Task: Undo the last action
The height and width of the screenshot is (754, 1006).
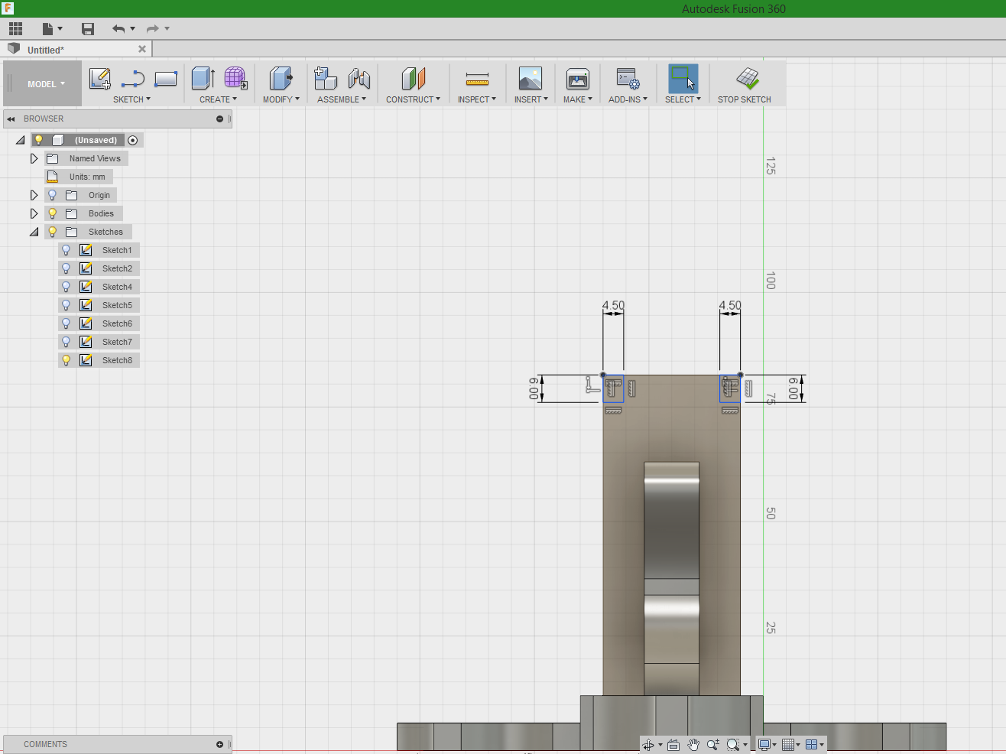Action: [x=118, y=28]
